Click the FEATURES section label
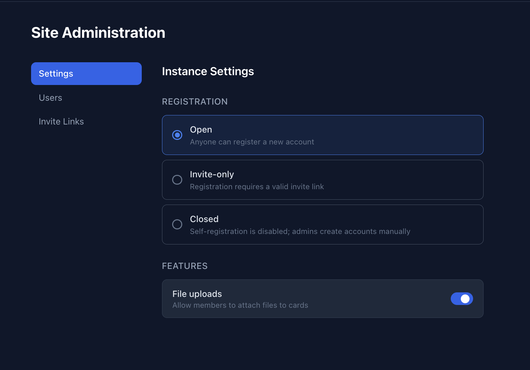The width and height of the screenshot is (530, 370). (185, 266)
